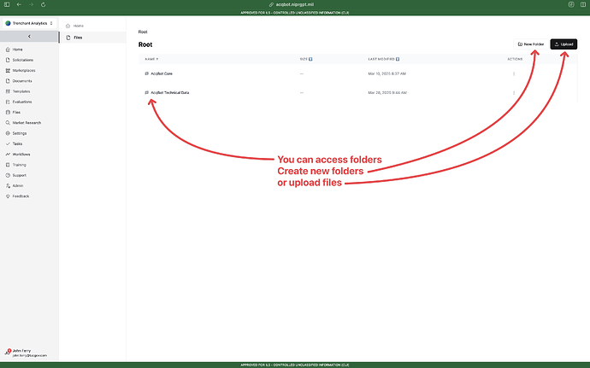Open Templates icon in the sidebar
The width and height of the screenshot is (590, 368).
8,91
